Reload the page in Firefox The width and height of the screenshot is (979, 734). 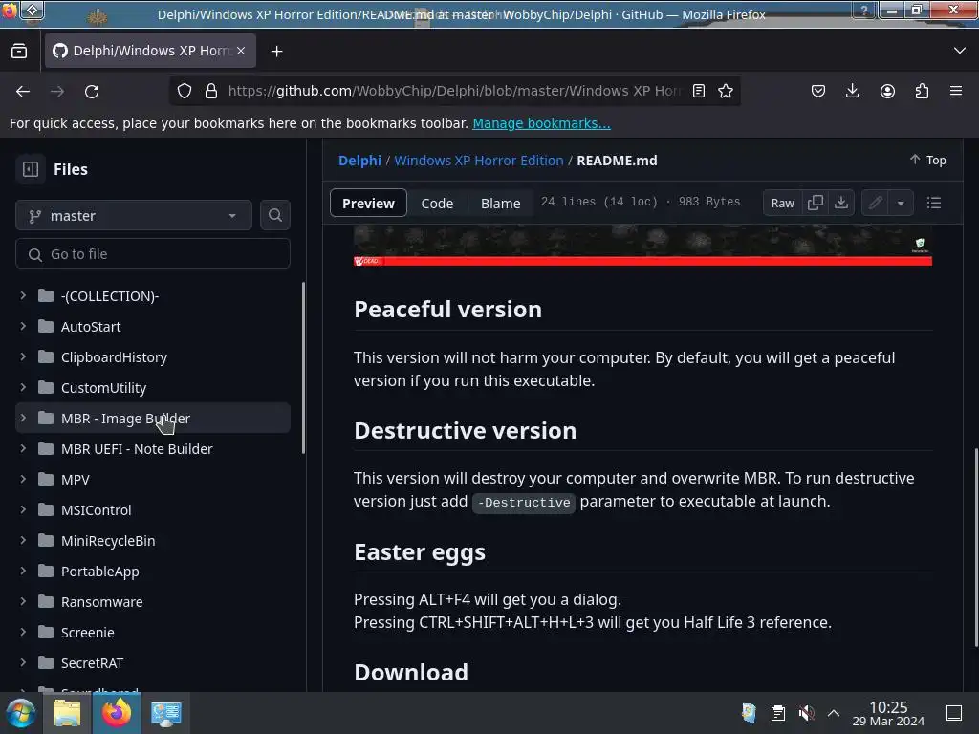tap(92, 91)
